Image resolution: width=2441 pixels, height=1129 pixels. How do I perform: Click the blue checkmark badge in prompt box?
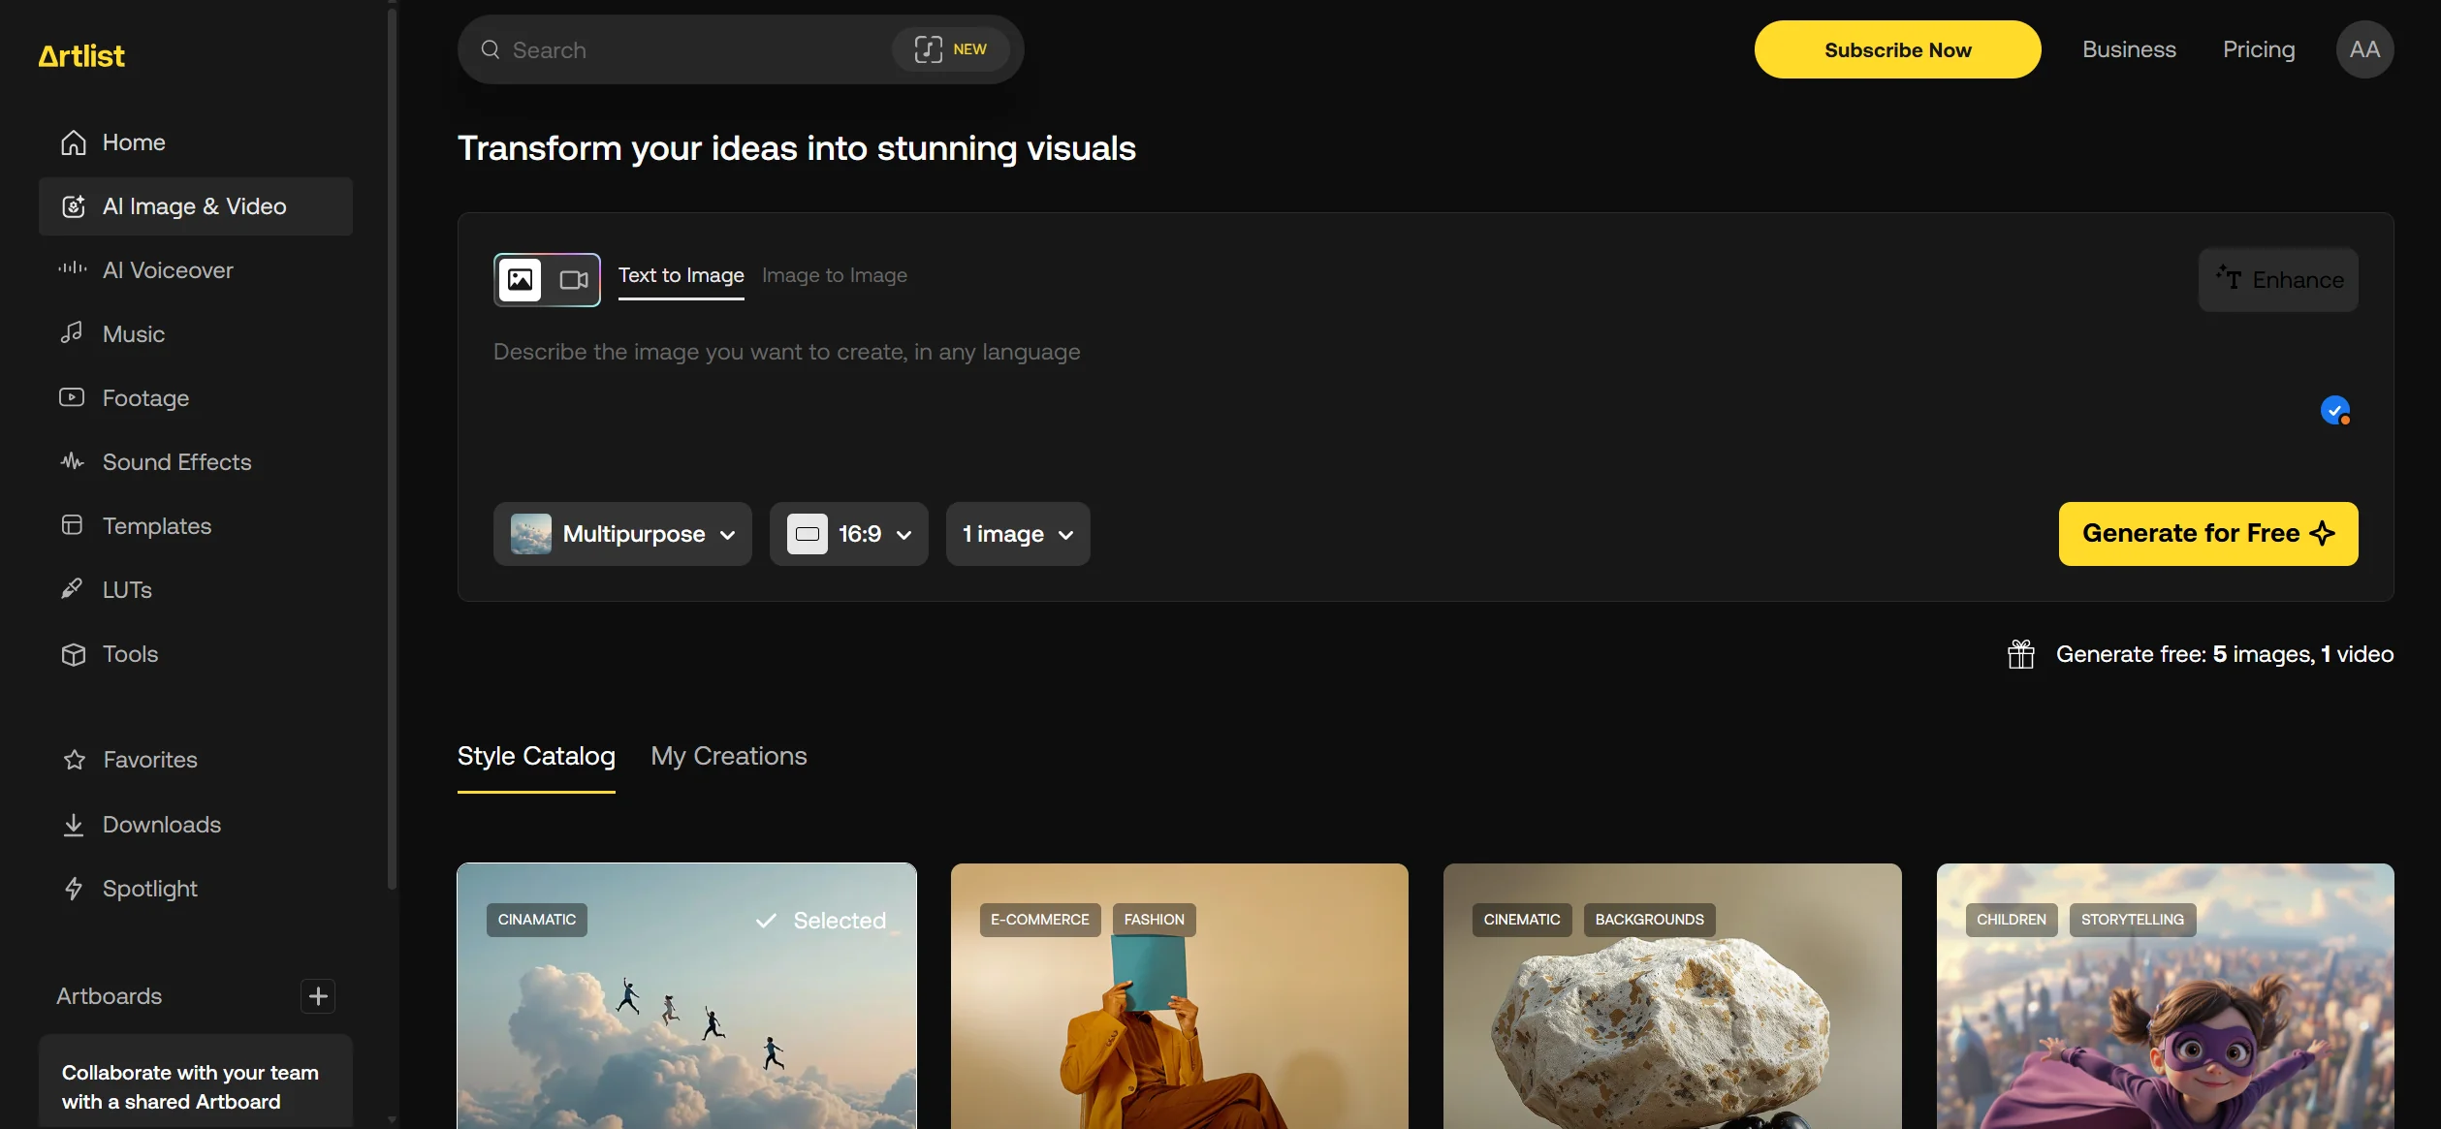pyautogui.click(x=2334, y=411)
